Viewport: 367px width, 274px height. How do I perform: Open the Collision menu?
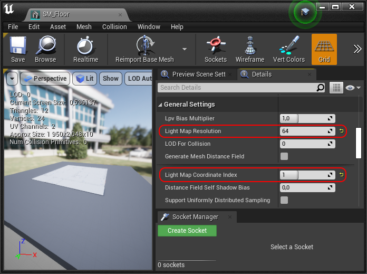click(x=114, y=26)
